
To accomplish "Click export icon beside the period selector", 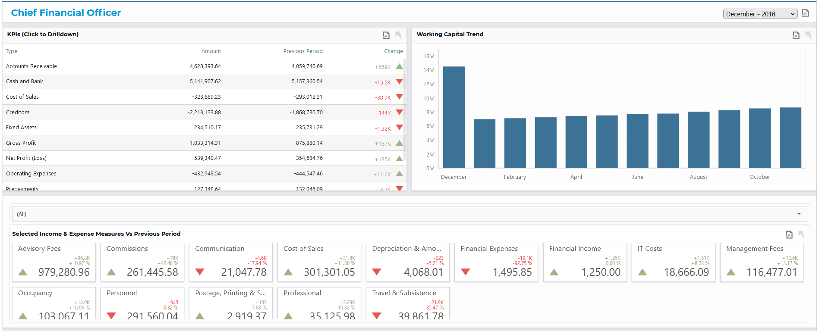I will tap(805, 13).
